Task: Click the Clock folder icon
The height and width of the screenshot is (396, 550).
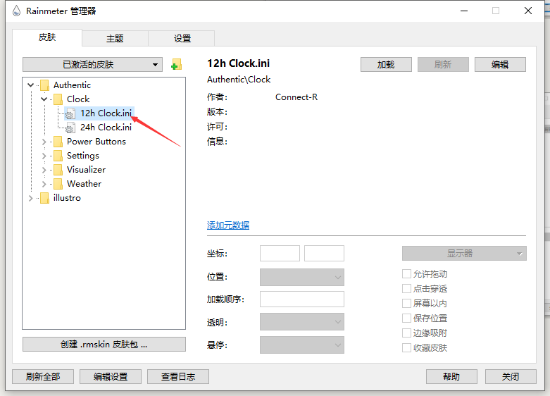Action: [58, 99]
